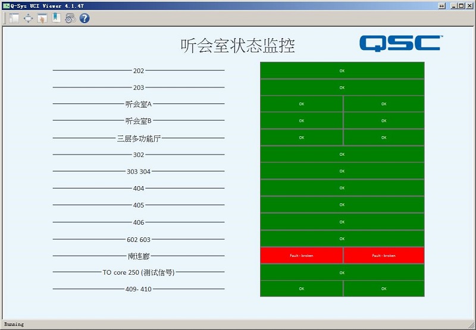Viewport: 476px width, 330px height.
Task: Click the 404 room label
Action: click(139, 188)
